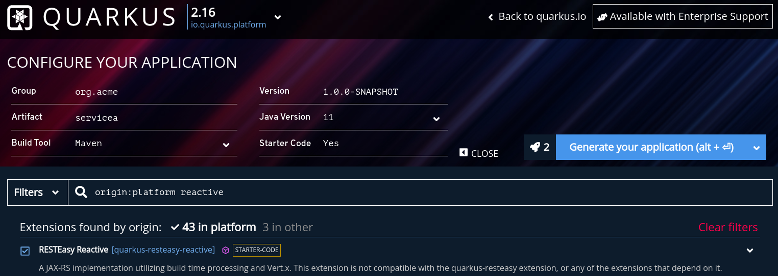Click the search magnifier icon
778x276 pixels.
click(81, 192)
